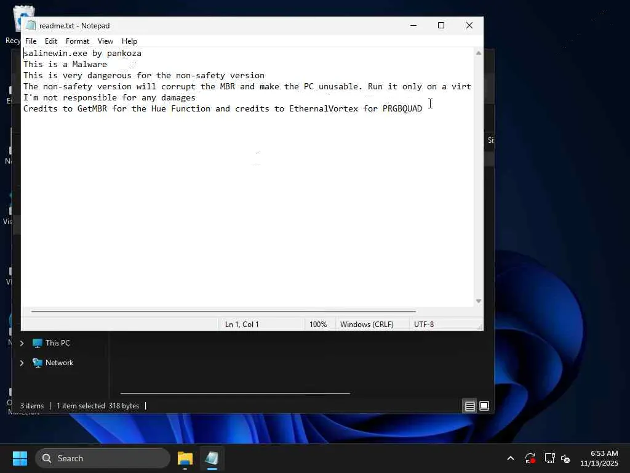The height and width of the screenshot is (473, 630).
Task: Maximize the Notepad window
Action: click(x=441, y=25)
